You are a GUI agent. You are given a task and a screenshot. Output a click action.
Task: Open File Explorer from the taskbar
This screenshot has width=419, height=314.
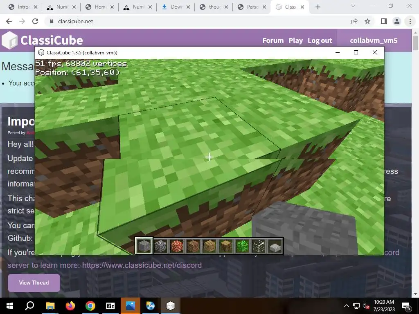(50, 306)
